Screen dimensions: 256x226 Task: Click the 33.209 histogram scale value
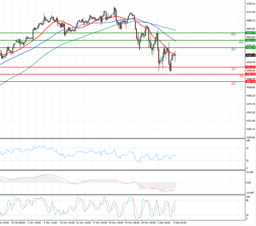pos(250,172)
